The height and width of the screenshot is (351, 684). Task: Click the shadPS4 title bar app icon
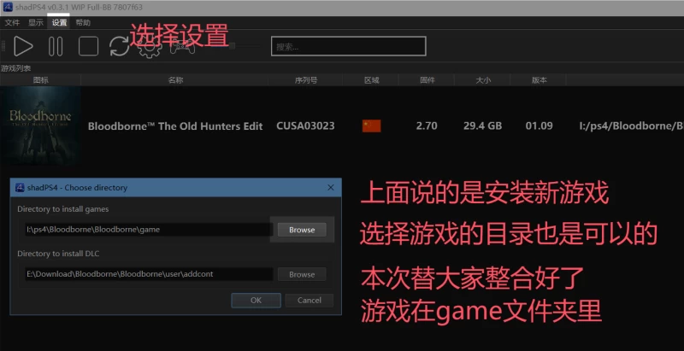tap(8, 8)
